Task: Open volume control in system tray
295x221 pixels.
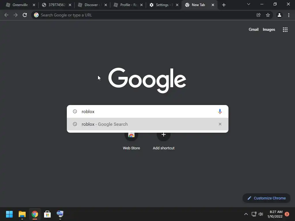Action: [260, 214]
